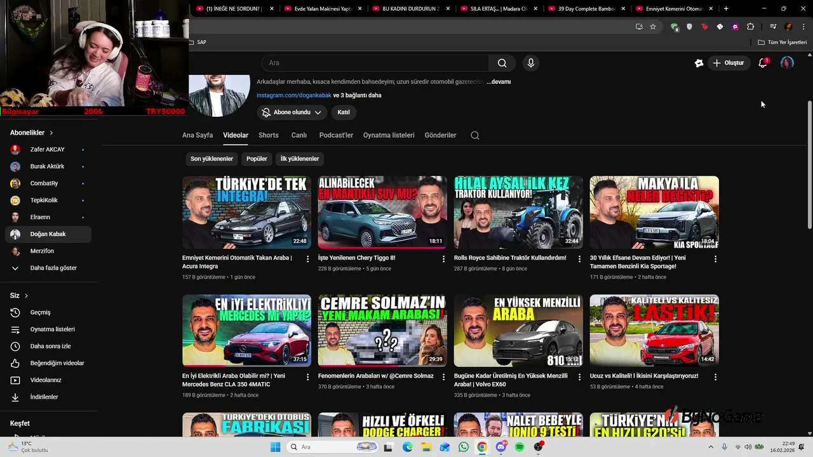Open YouTube notifications bell
The image size is (813, 457).
(x=763, y=63)
